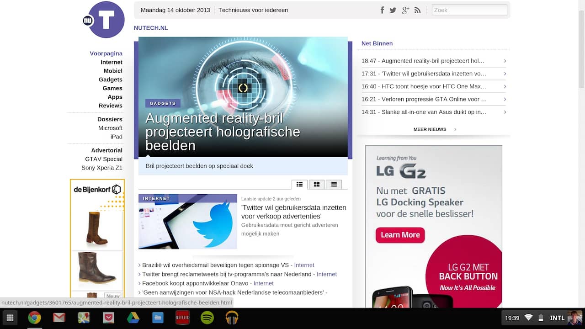Viewport: 585px width, 329px height.
Task: Click the Twitter icon in header
Action: point(393,10)
